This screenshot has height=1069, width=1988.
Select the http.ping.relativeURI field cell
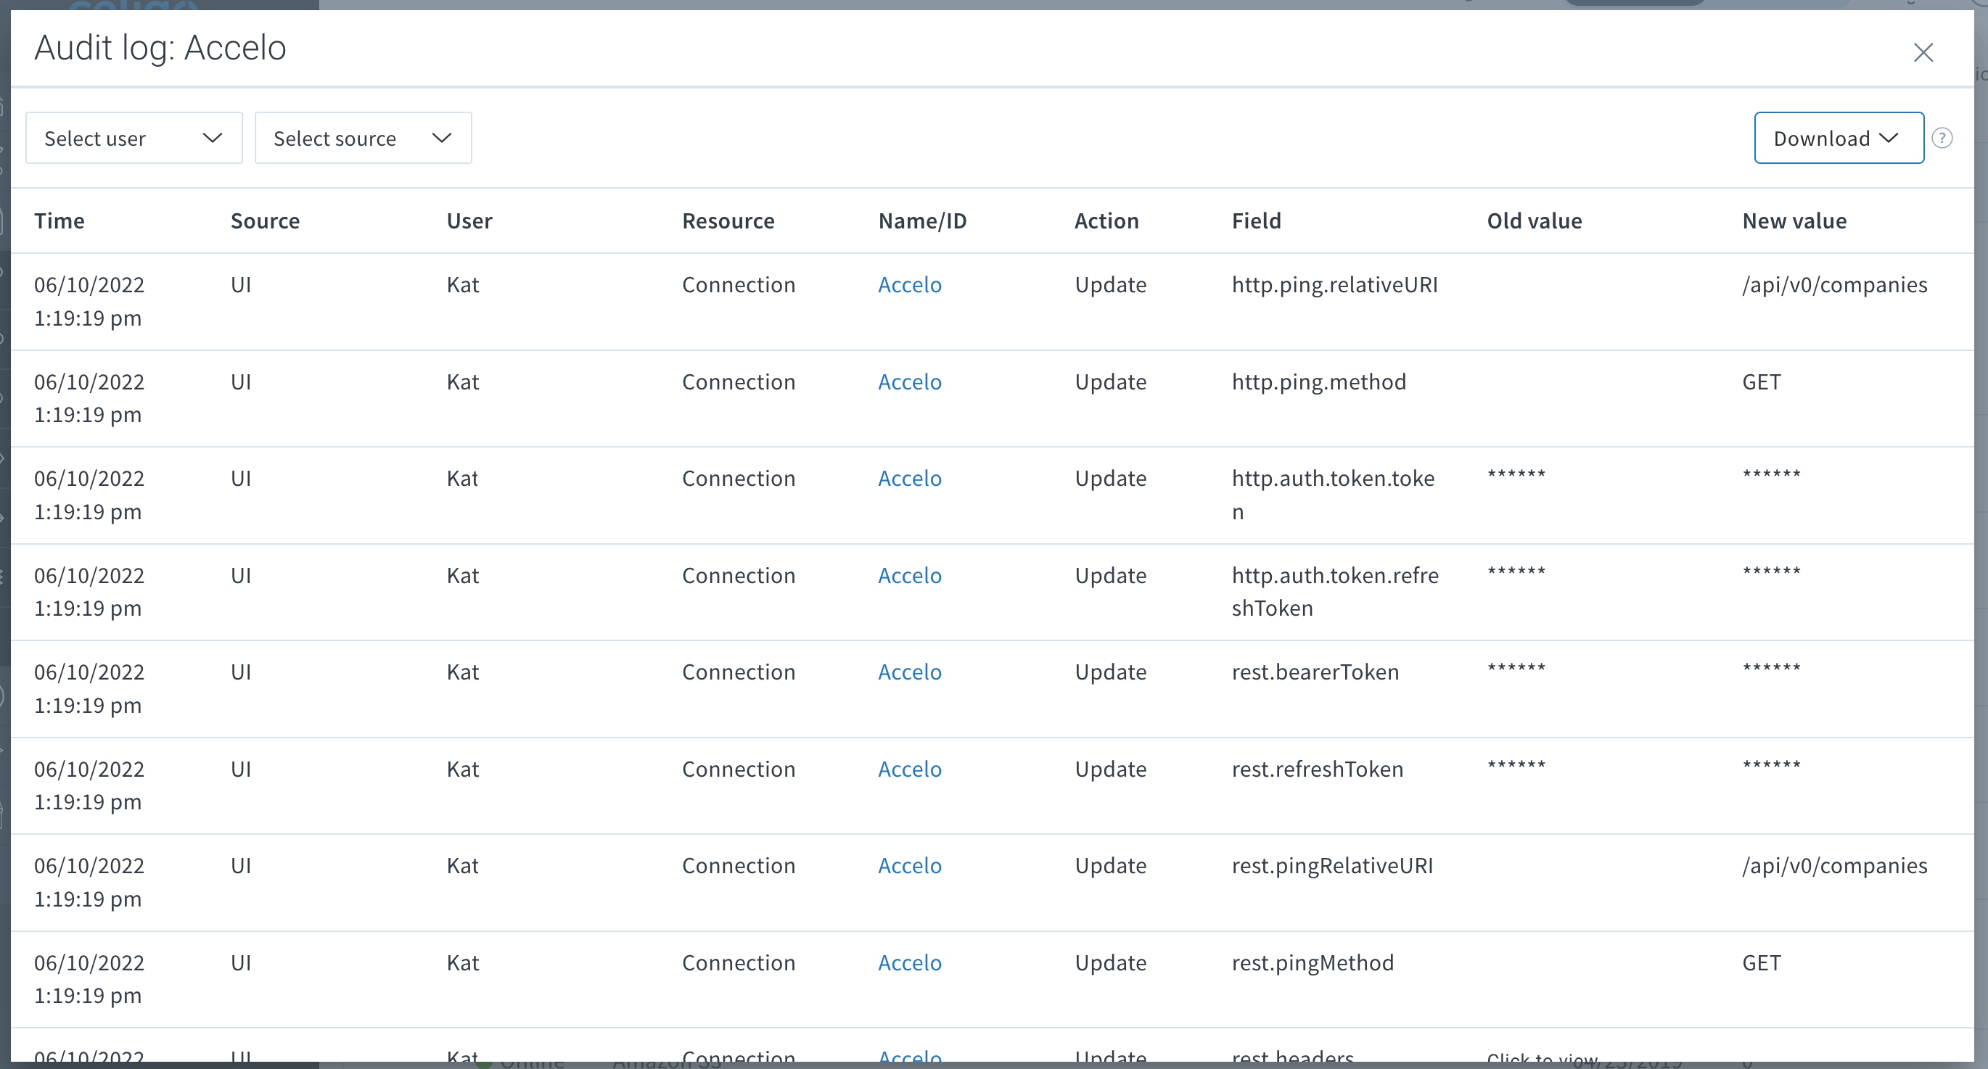click(x=1334, y=284)
